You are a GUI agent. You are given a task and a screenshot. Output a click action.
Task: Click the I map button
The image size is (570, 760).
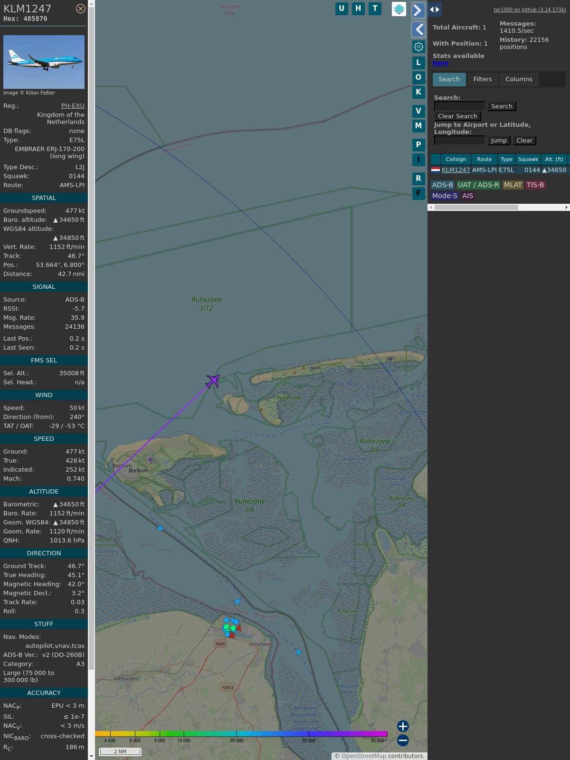pyautogui.click(x=418, y=160)
